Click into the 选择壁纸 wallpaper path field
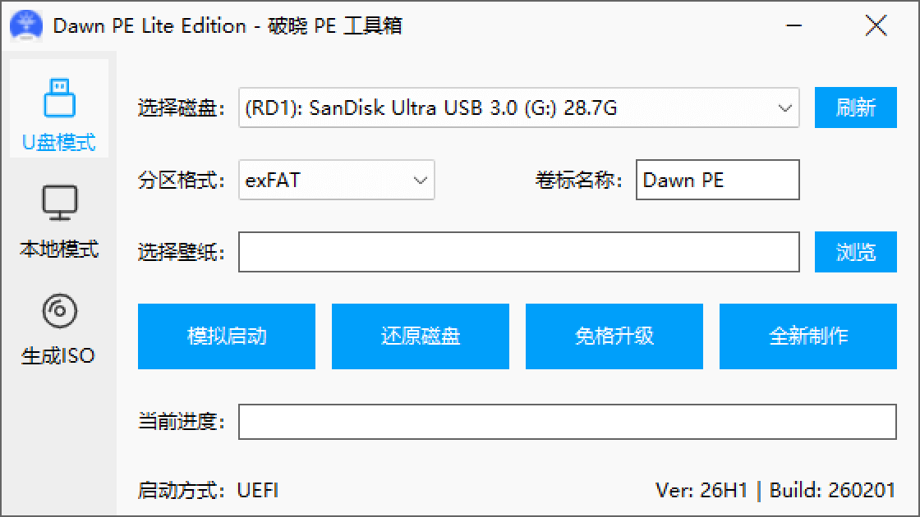The image size is (920, 517). pos(518,252)
